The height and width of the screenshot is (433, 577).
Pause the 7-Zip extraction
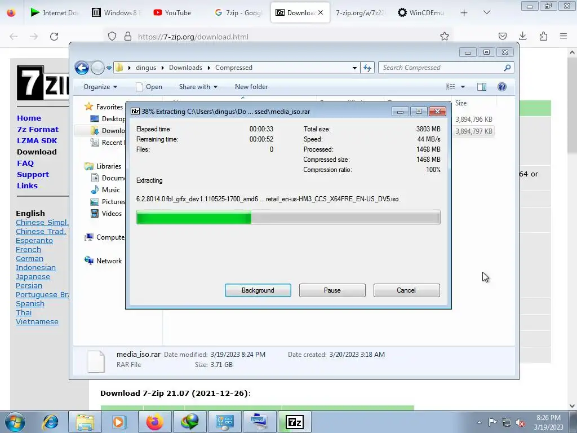(332, 290)
